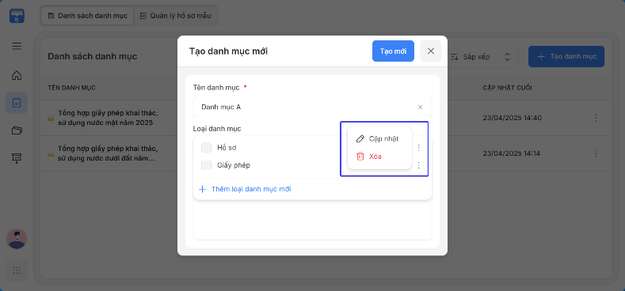This screenshot has width=625, height=291.
Task: Click the user avatar in sidebar
Action: coord(17,239)
